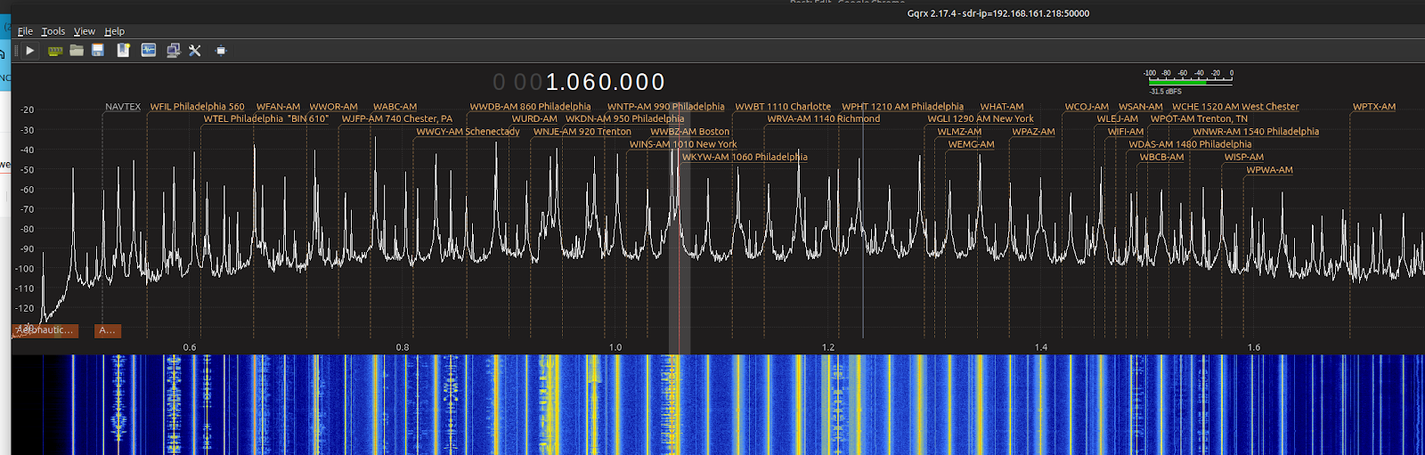1425x455 pixels.
Task: Select the WIFI-AM bookmark label
Action: 1126,132
